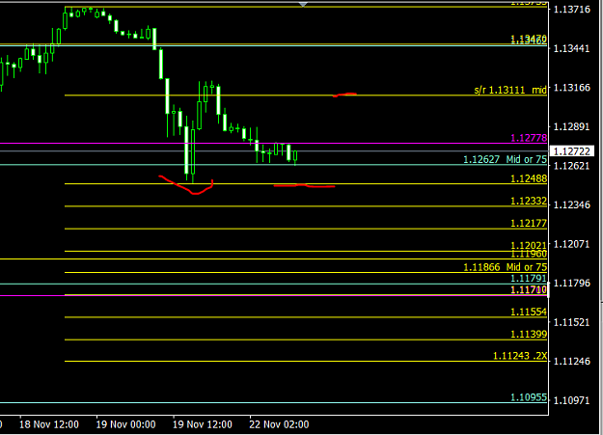This screenshot has height=435, width=603.
Task: Click price scale value 1.10971
Action: tap(571, 401)
